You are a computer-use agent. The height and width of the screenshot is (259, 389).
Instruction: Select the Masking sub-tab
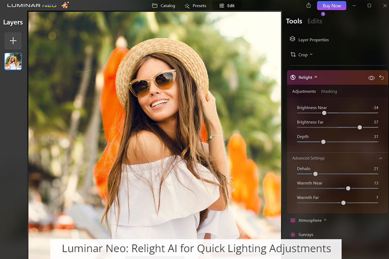pos(329,91)
